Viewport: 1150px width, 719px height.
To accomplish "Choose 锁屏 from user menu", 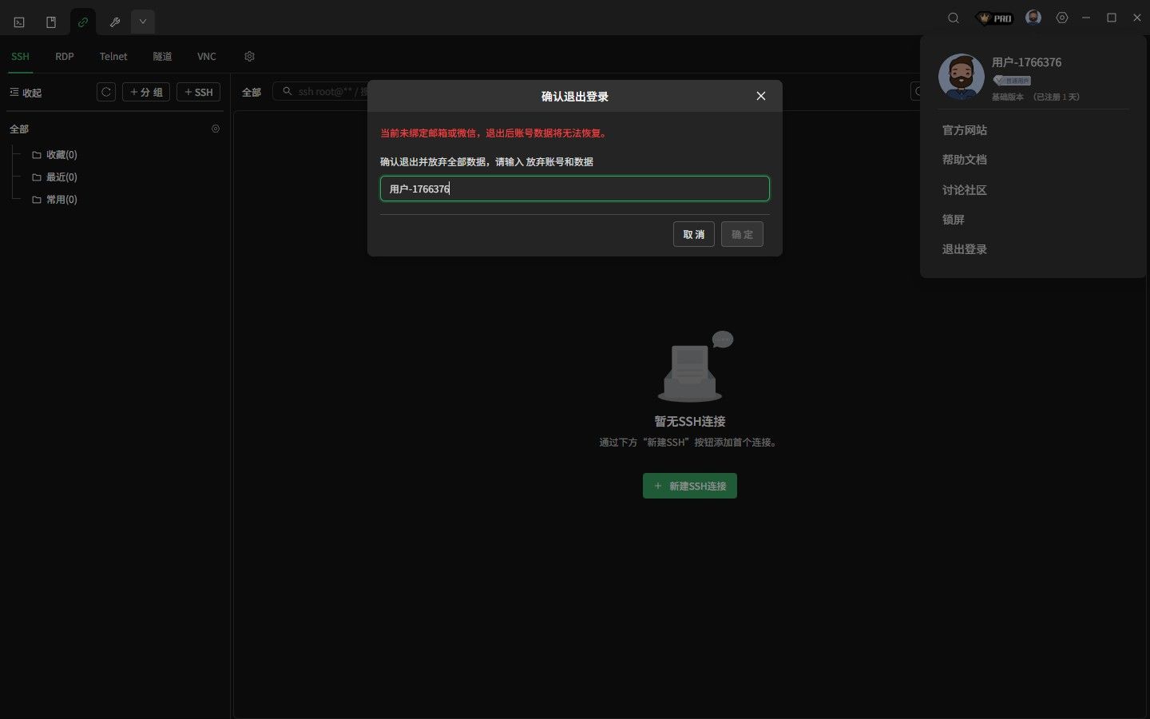I will [x=954, y=220].
